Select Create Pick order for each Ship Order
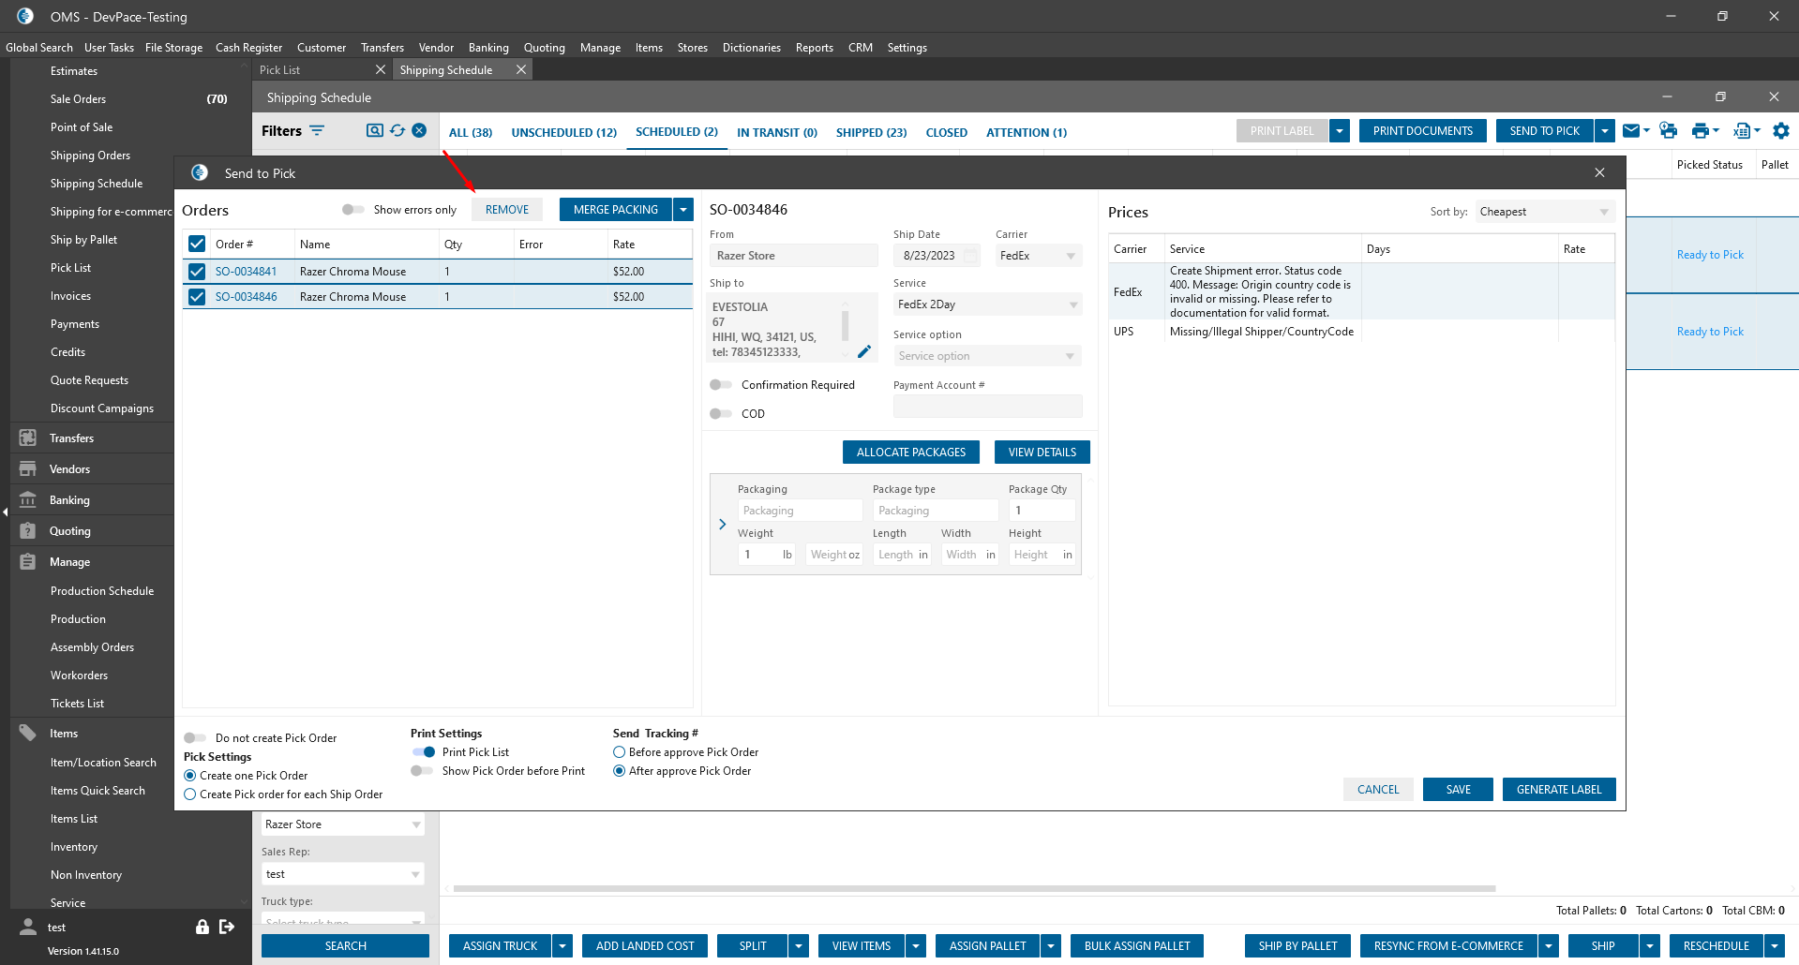1799x965 pixels. pyautogui.click(x=190, y=794)
